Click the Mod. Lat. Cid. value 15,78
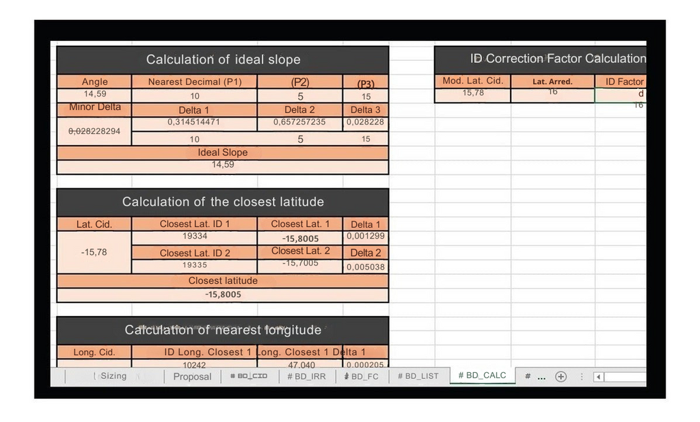This screenshot has width=700, height=422. [x=472, y=93]
